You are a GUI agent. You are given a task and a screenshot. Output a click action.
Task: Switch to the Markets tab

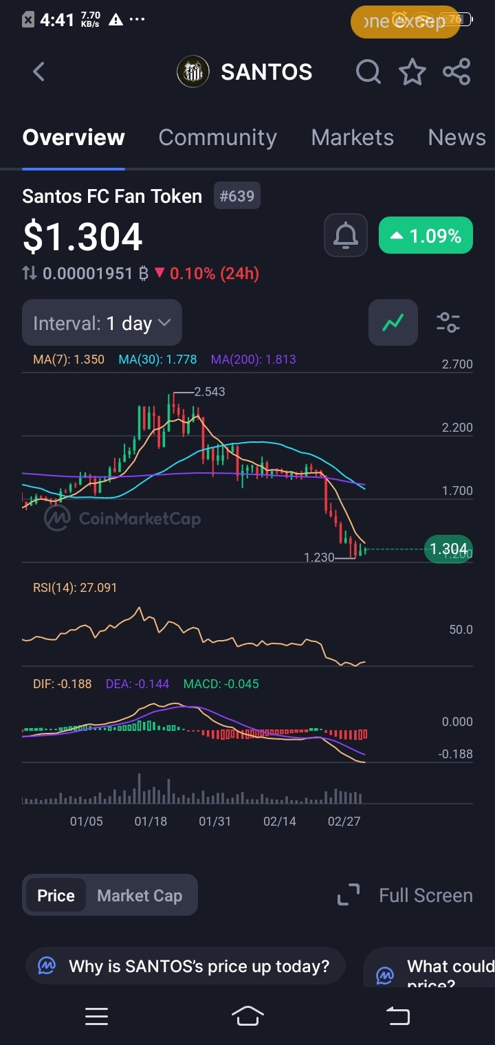pyautogui.click(x=353, y=137)
